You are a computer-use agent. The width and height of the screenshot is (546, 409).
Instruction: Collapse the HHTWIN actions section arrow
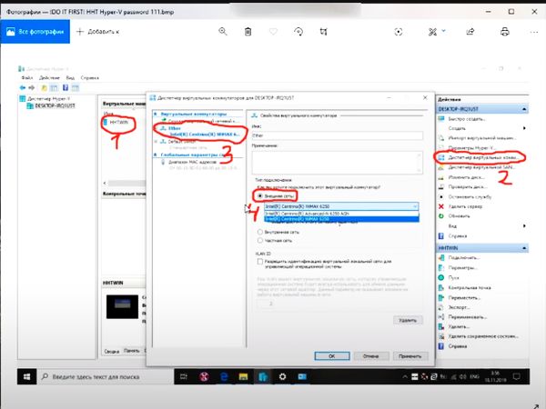[524, 248]
